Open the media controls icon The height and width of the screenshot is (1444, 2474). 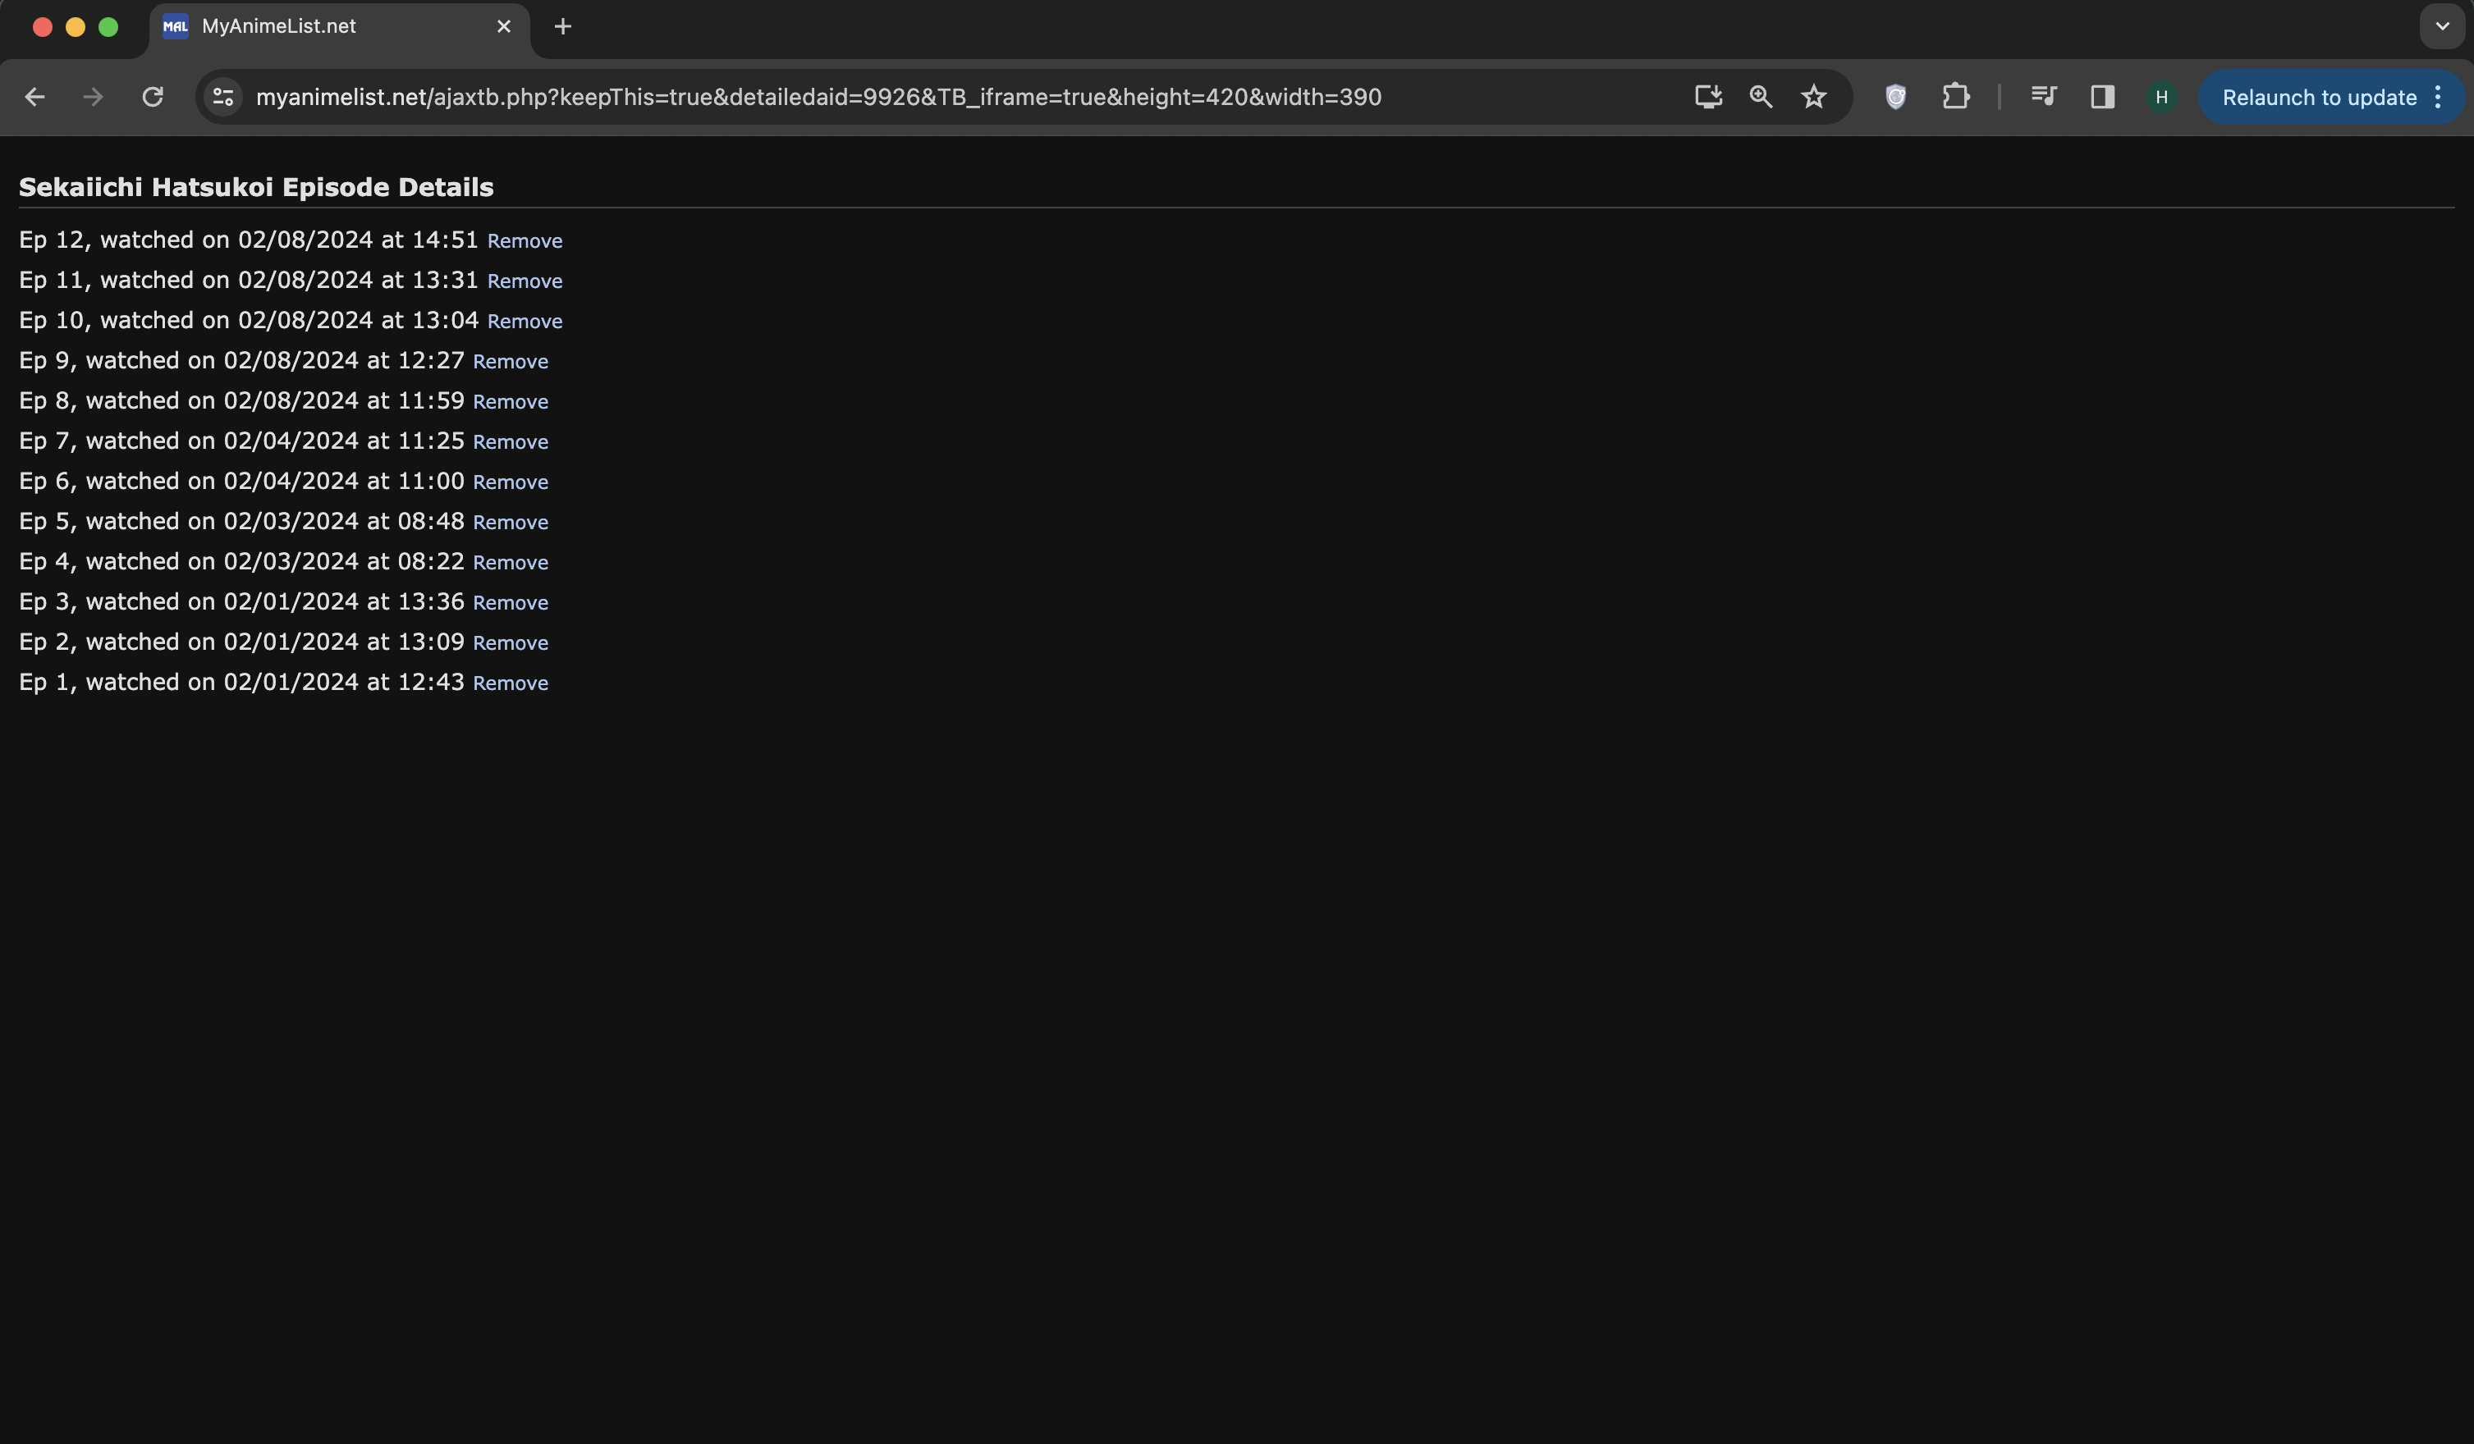click(x=2043, y=97)
